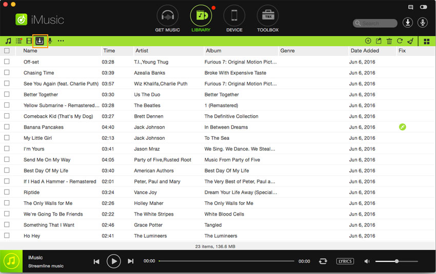Check the box for Off-set
This screenshot has width=436, height=274.
pos(7,61)
